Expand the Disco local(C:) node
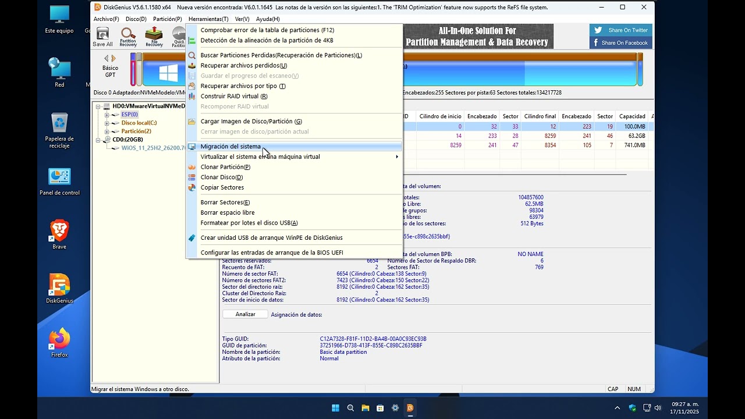 pos(107,123)
